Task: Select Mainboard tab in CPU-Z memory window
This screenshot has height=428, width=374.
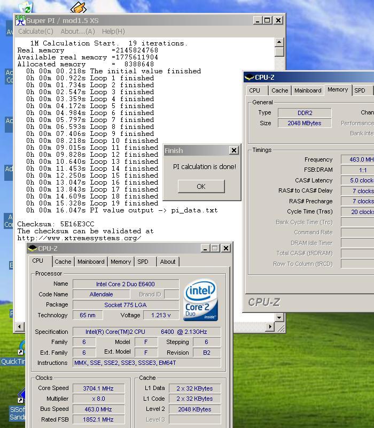Action: point(308,90)
